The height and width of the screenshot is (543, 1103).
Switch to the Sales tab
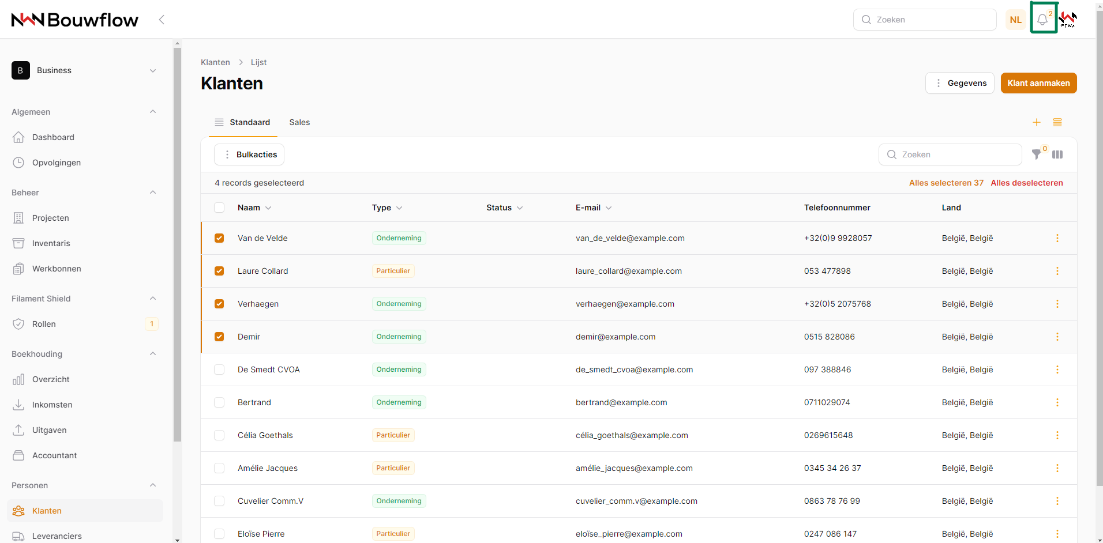[299, 122]
